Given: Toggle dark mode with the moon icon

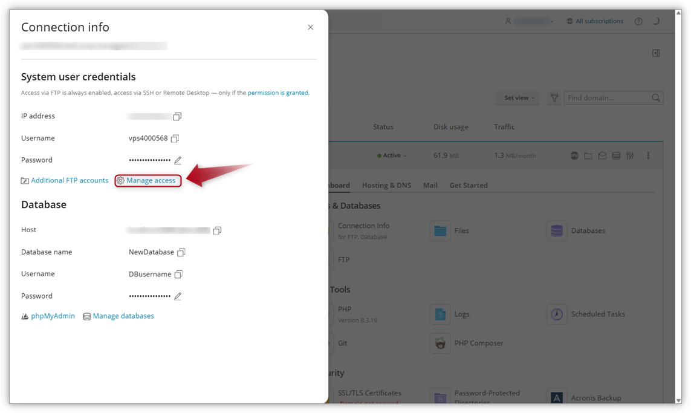Looking at the screenshot, I should click(657, 21).
